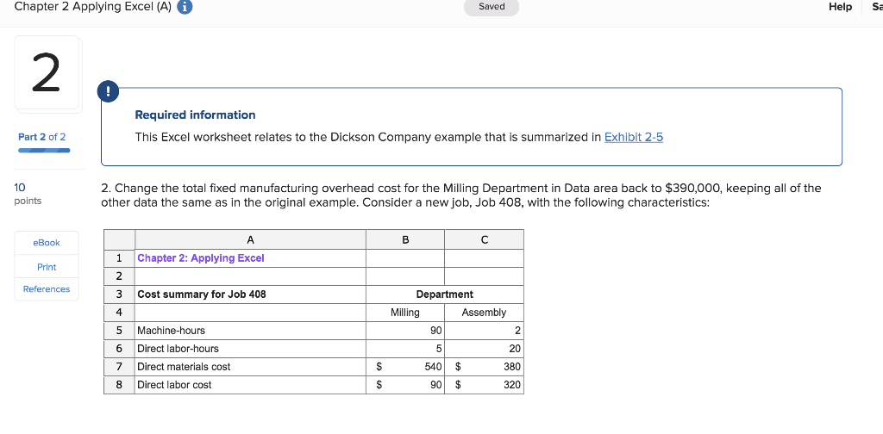The width and height of the screenshot is (883, 434).
Task: Click the Milling column label
Action: tap(405, 312)
